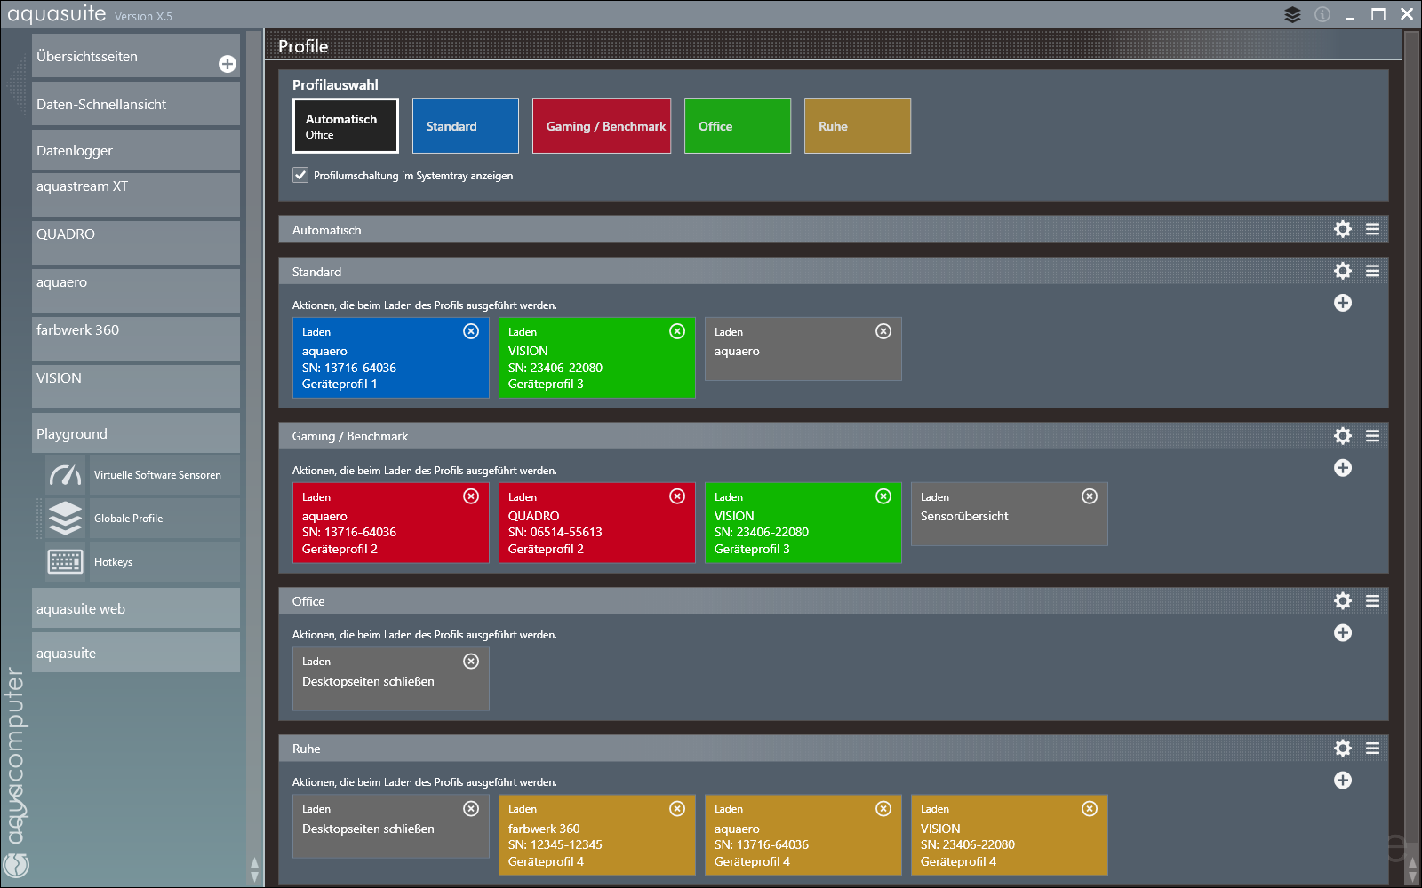Remove VISION action in Gaming / Benchmark
This screenshot has width=1422, height=888.
[883, 496]
